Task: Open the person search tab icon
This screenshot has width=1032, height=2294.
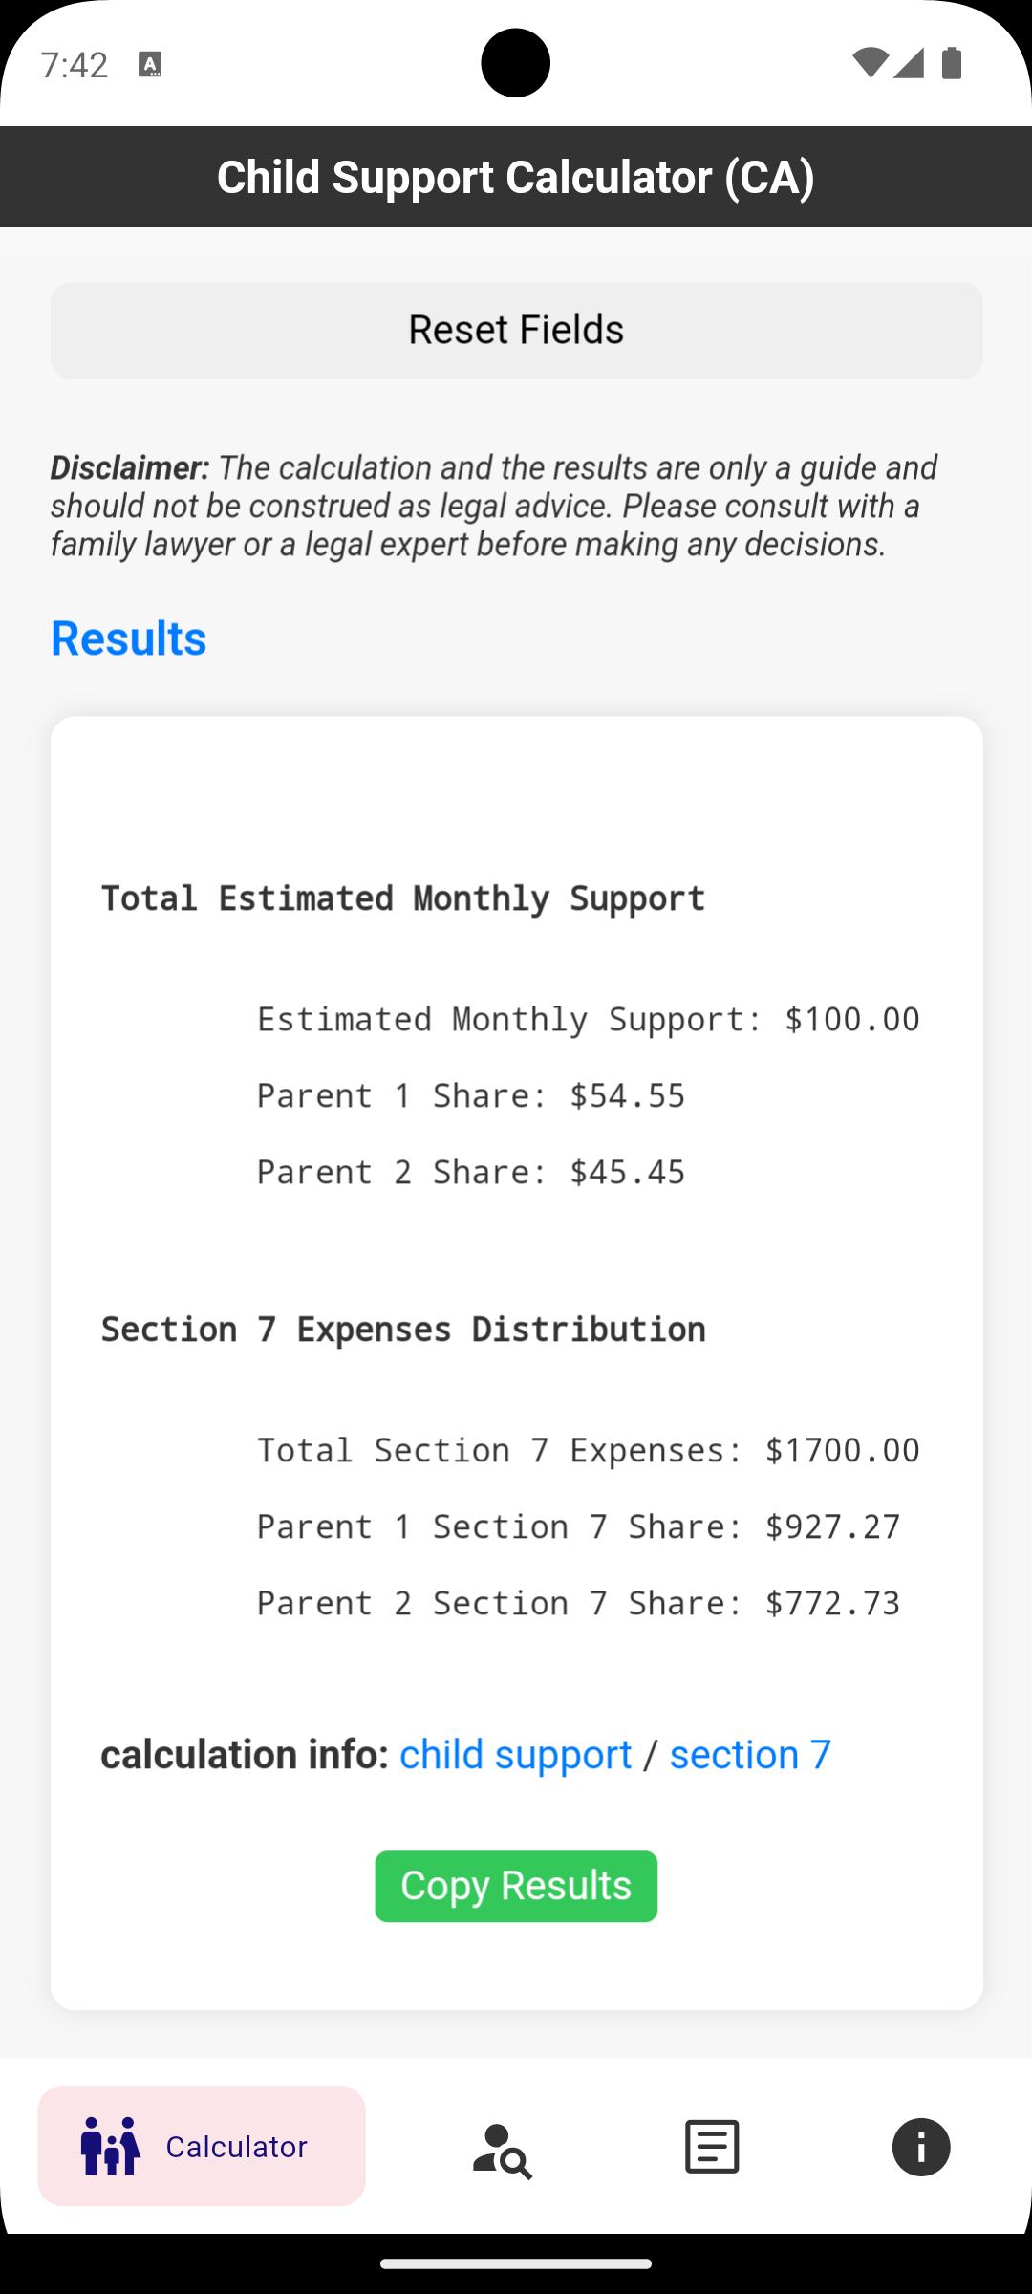Action: tap(503, 2148)
